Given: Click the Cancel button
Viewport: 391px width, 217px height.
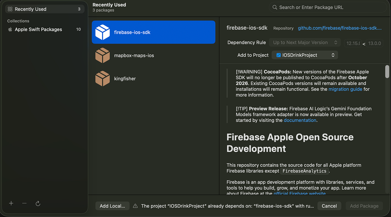Looking at the screenshot, I should [329, 206].
